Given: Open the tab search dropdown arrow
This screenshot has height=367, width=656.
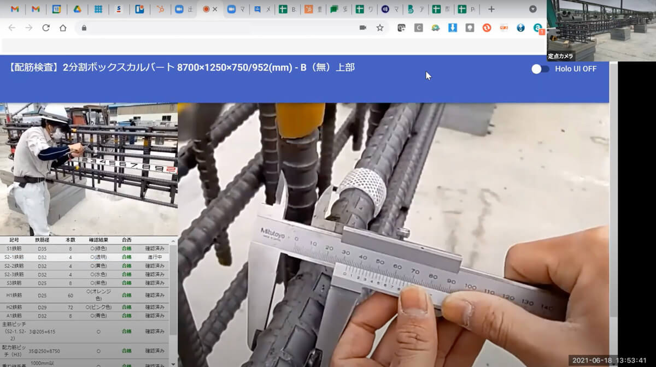Looking at the screenshot, I should (x=533, y=9).
